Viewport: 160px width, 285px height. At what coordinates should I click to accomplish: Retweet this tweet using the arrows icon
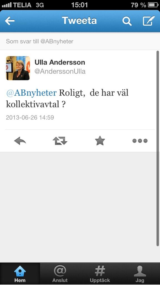[60, 141]
